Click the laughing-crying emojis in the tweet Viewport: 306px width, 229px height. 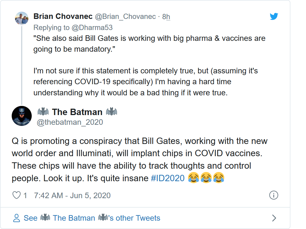(206, 178)
